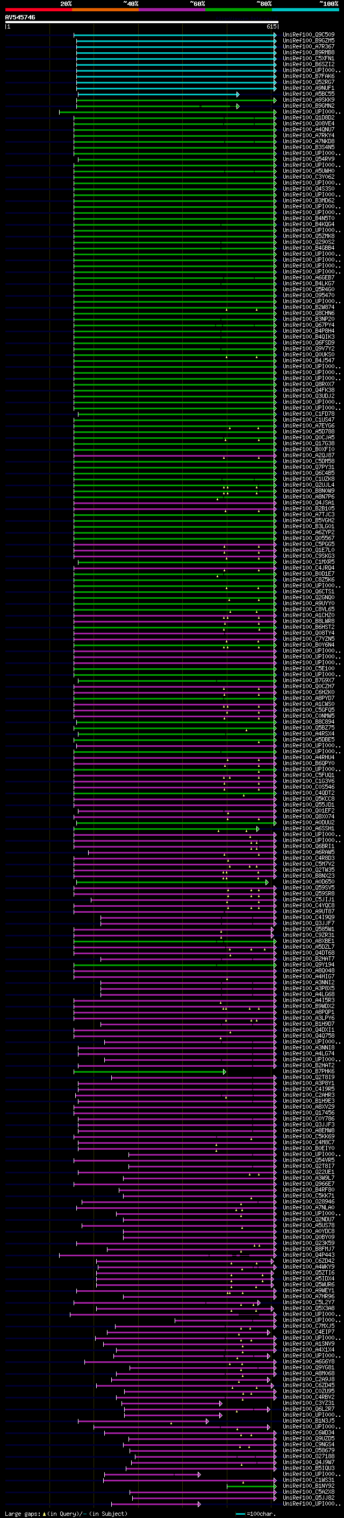Screen dimensions: 344x1518
Task: Select hit label UniRef100_A2QJ87
Action: pos(309,456)
